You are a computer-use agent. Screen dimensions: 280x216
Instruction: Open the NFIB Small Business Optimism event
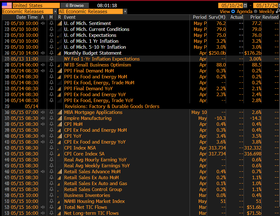point(98,65)
